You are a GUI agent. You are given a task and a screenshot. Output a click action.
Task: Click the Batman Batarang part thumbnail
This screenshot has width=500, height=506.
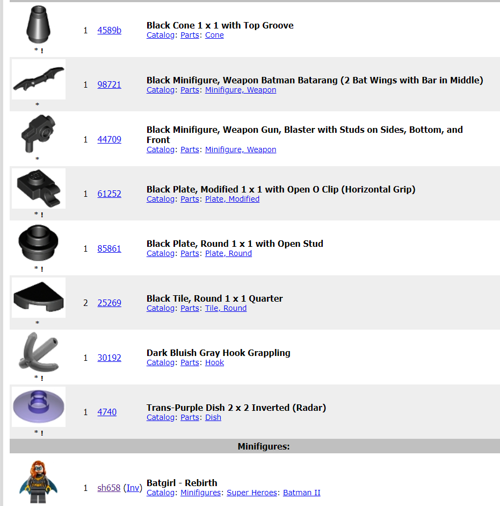pyautogui.click(x=38, y=79)
